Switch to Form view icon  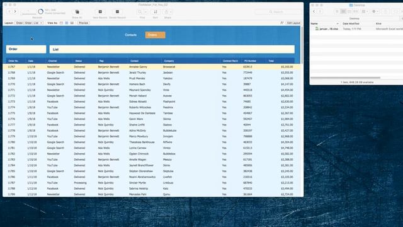[61, 23]
